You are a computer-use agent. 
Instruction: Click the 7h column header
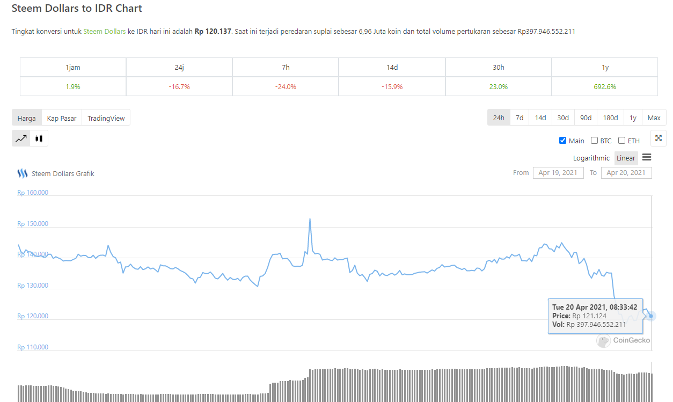(286, 68)
